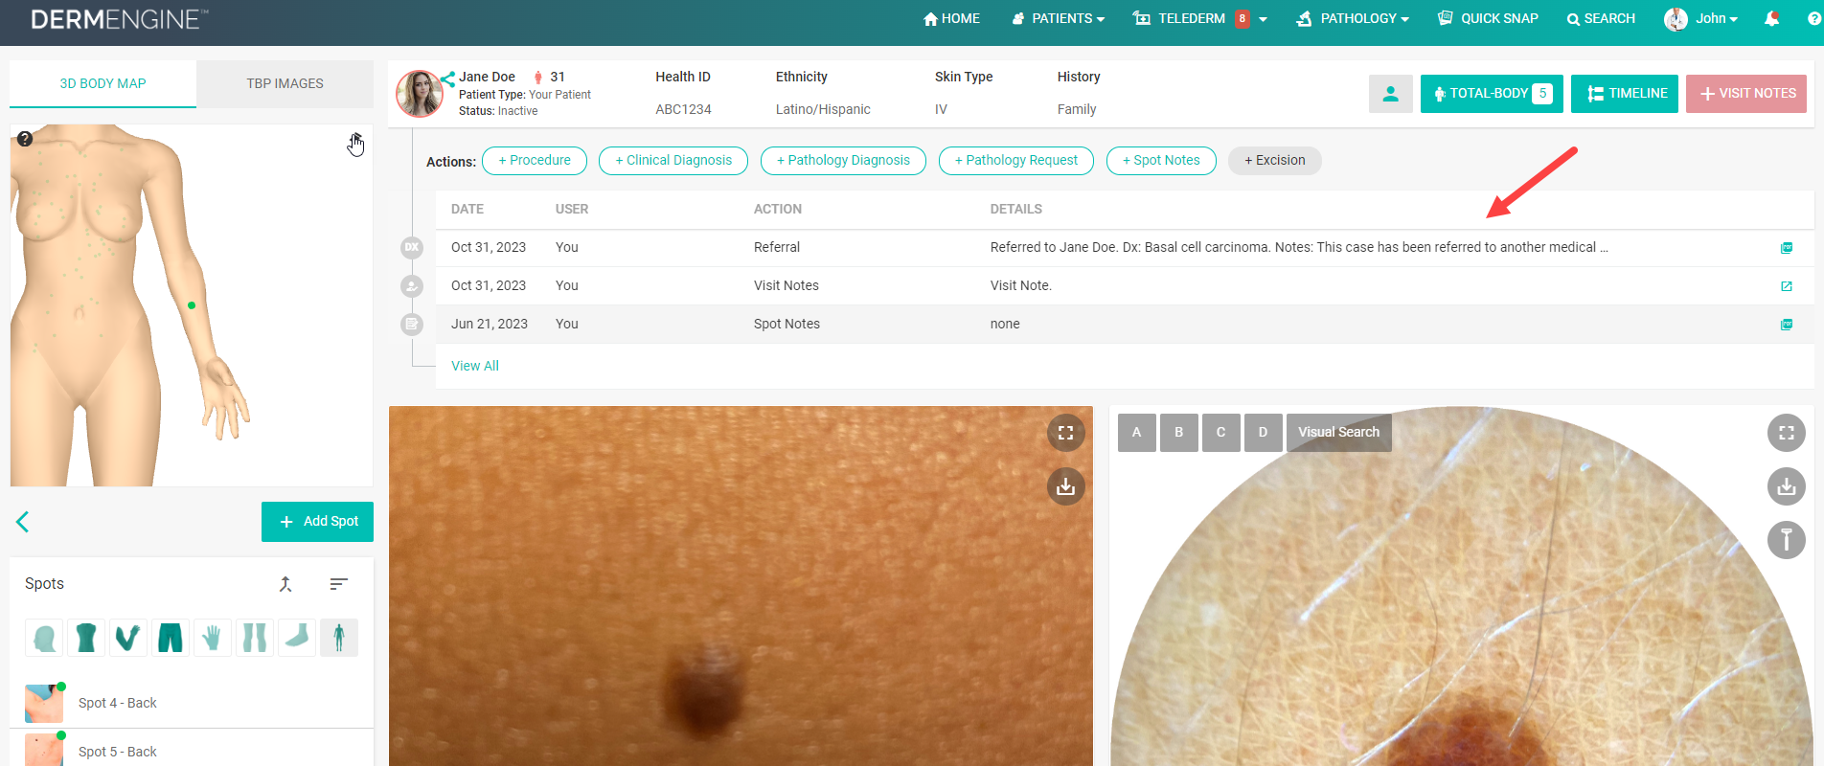Viewport: 1824px width, 766px height.
Task: Add a Pathology Diagnosis
Action: (843, 161)
